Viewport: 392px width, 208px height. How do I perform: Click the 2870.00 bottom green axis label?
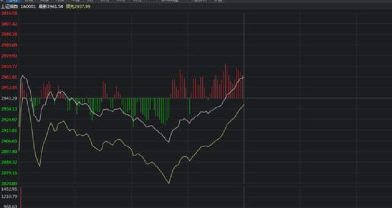(9, 184)
